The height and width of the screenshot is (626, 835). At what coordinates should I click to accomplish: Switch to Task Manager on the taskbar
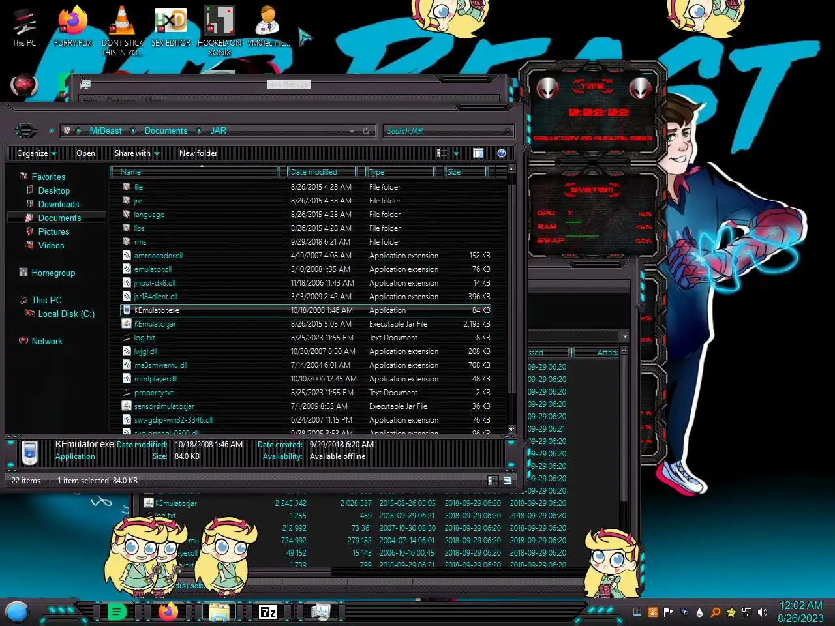click(x=320, y=612)
